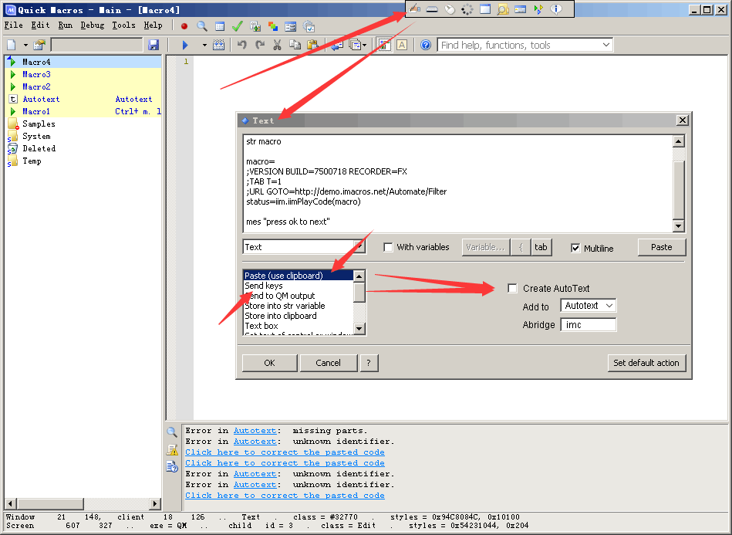Click the green checkmark toolbar icon
The width and height of the screenshot is (732, 535).
pos(238,25)
